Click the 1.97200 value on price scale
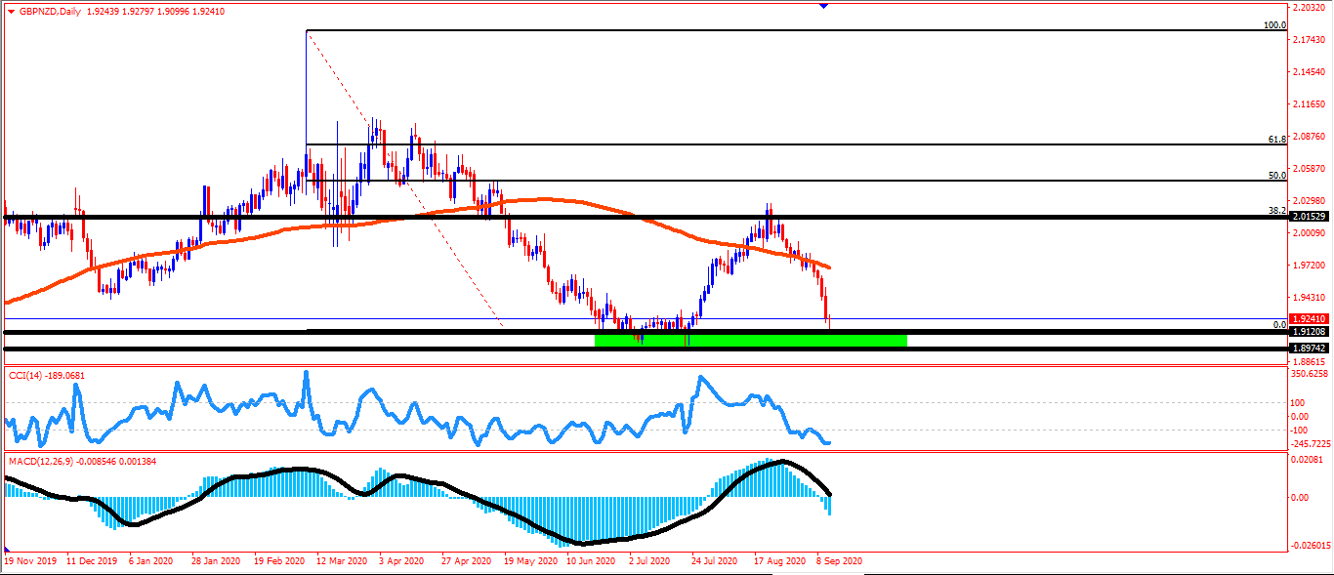Viewport: 1334px width, 575px height. [x=1307, y=265]
